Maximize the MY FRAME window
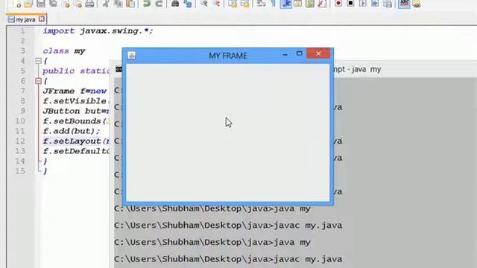Image resolution: width=477 pixels, height=268 pixels. [300, 54]
